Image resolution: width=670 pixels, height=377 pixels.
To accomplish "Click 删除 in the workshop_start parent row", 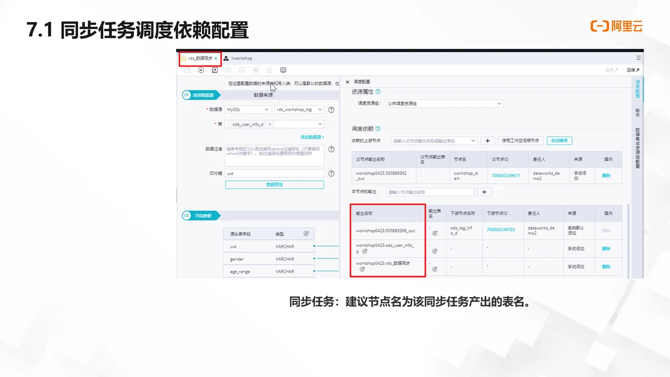I will point(606,176).
